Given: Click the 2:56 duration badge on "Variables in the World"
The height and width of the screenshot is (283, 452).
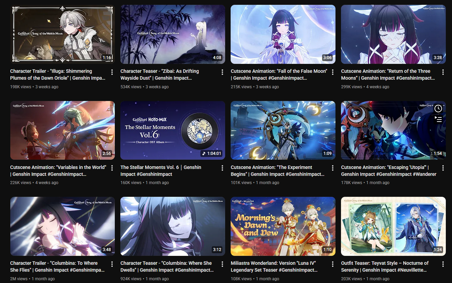Looking at the screenshot, I should click(107, 154).
